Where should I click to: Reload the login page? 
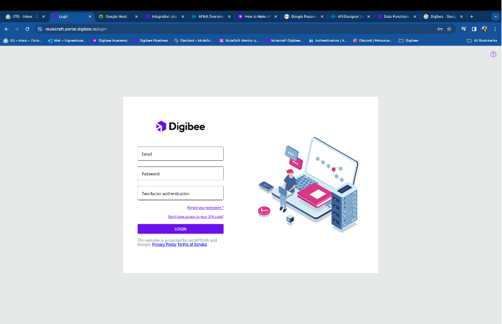click(x=27, y=29)
